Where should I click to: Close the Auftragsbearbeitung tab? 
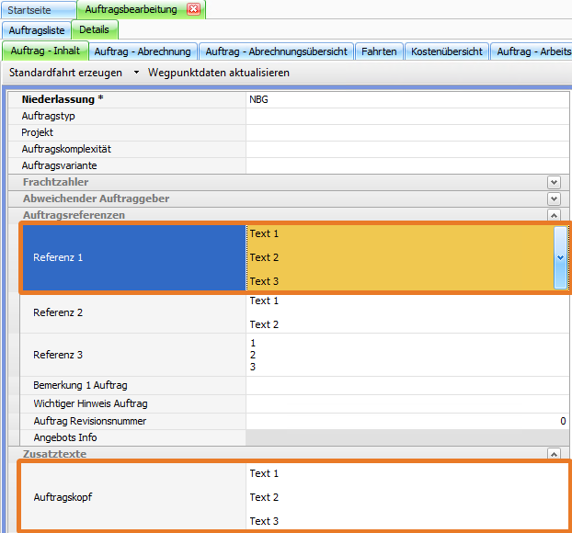click(x=193, y=9)
